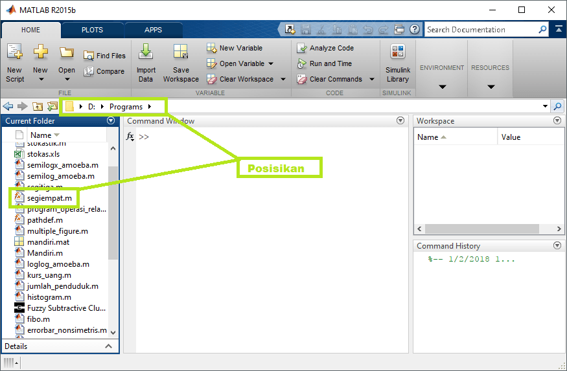Image resolution: width=567 pixels, height=371 pixels.
Task: Click the Browse for folder icon
Action: click(52, 107)
